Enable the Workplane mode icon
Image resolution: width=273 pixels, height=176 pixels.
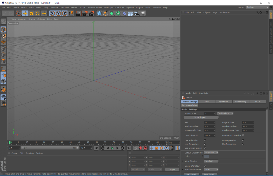(3, 42)
